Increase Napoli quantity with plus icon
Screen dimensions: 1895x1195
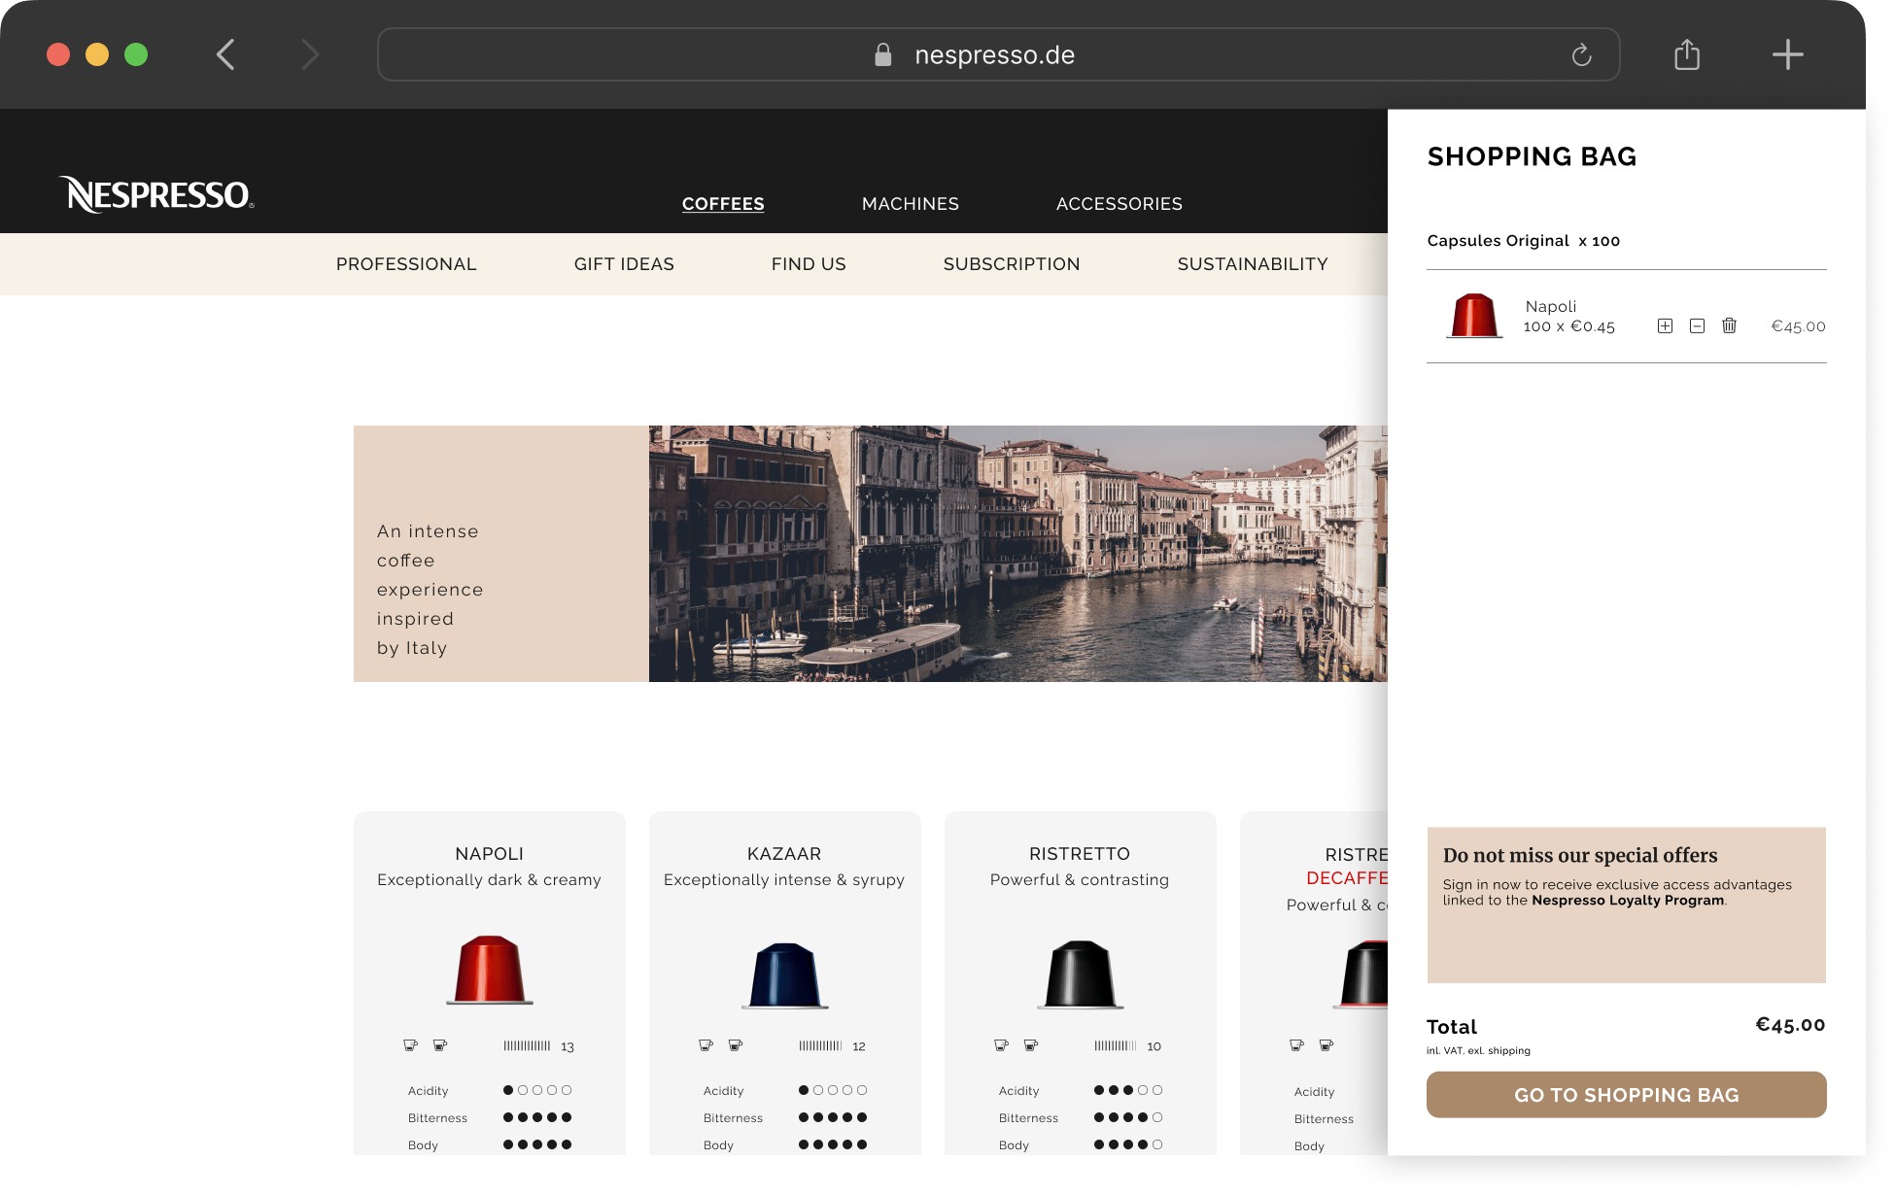point(1665,326)
